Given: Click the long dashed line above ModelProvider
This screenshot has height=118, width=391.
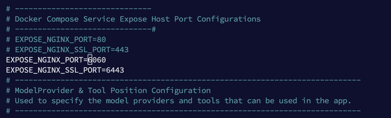Looking at the screenshot, I should click(x=183, y=80).
